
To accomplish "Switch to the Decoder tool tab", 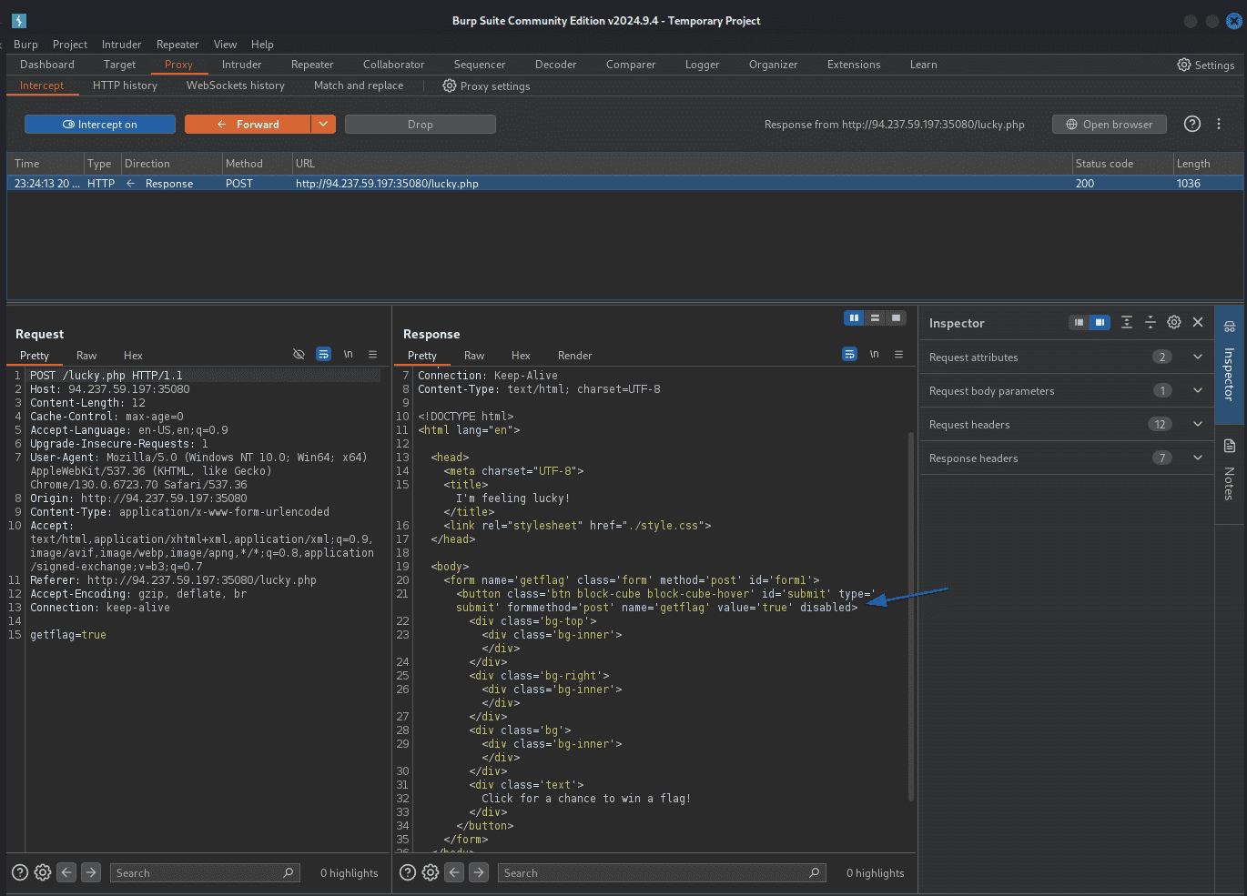I will [x=556, y=65].
